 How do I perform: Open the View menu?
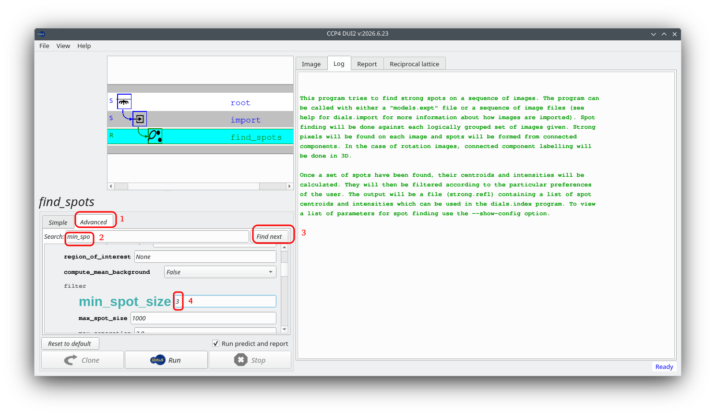[63, 46]
